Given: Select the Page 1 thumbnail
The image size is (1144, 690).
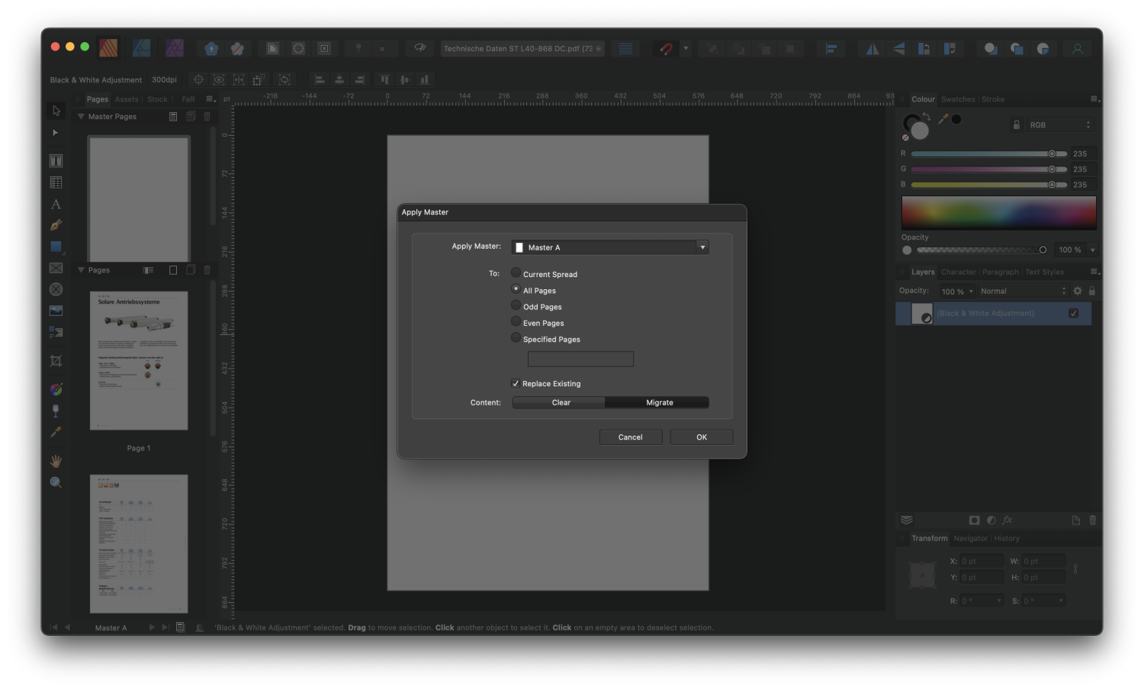Looking at the screenshot, I should (x=138, y=360).
